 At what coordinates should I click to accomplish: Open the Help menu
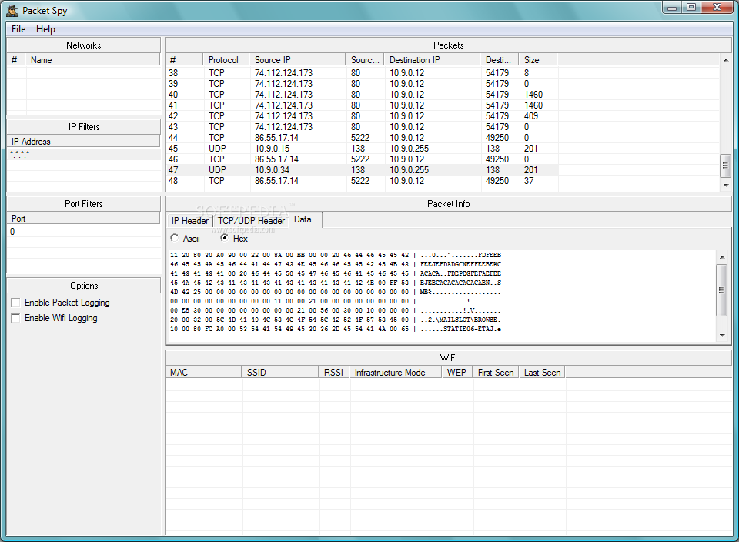pyautogui.click(x=45, y=29)
